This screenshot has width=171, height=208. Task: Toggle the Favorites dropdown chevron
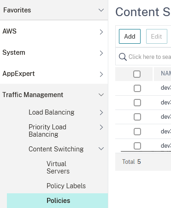101,10
